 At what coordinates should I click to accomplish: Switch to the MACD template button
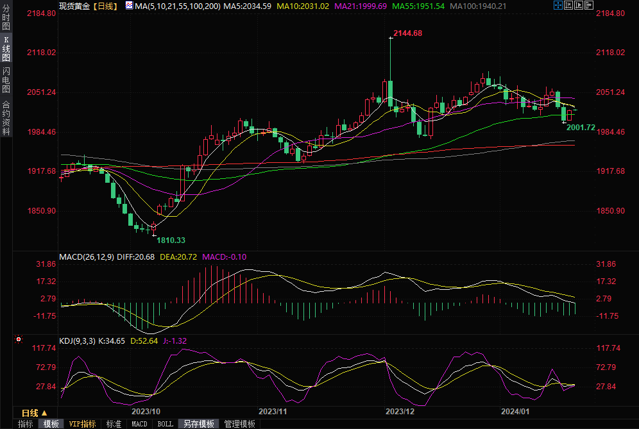(139, 424)
